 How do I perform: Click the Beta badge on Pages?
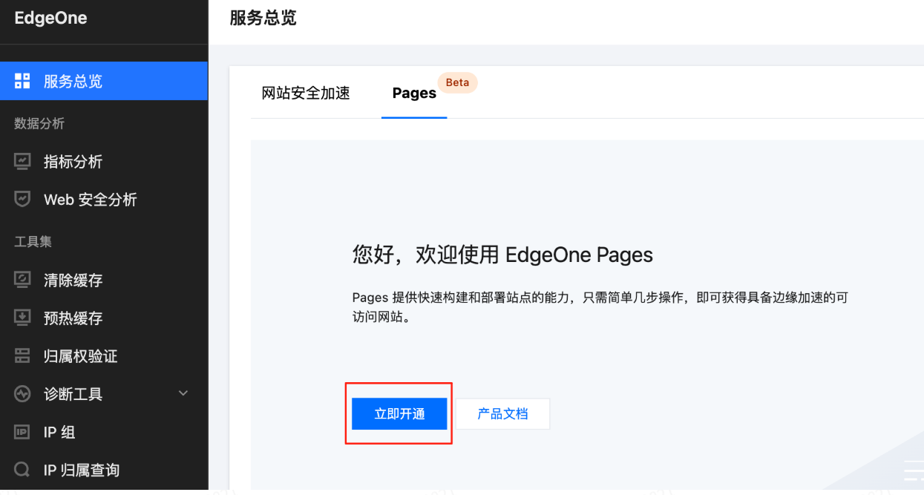457,82
